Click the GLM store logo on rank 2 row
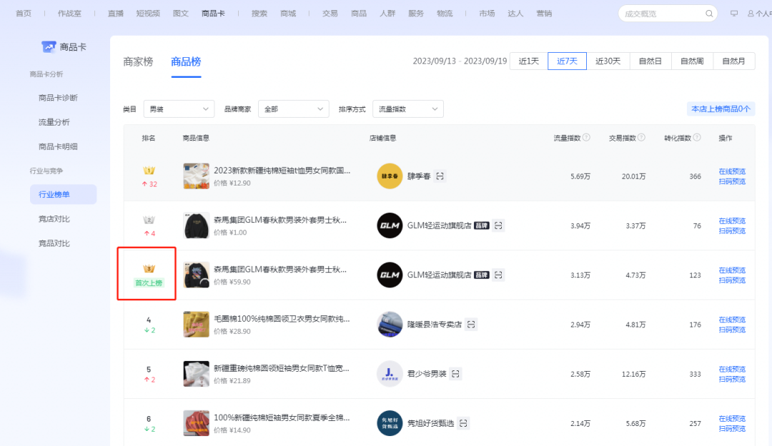The width and height of the screenshot is (772, 446). tap(390, 225)
